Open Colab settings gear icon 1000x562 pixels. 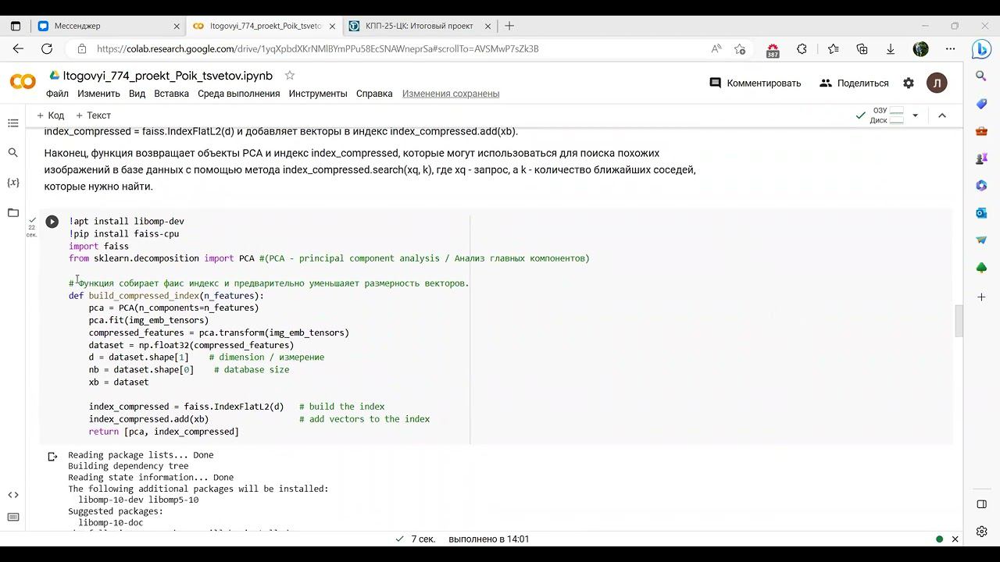click(908, 83)
